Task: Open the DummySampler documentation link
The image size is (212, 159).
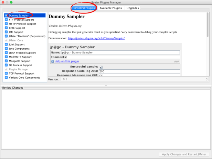Action: [96, 38]
